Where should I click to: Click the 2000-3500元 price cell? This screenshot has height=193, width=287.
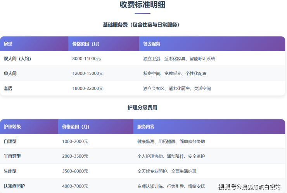pyautogui.click(x=75, y=156)
